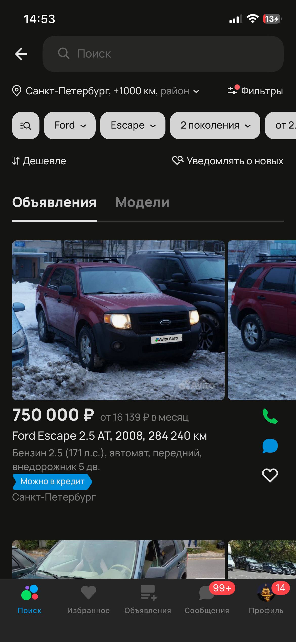Open chat with blue message bubble icon
Screen dimensions: 296x642
270,446
